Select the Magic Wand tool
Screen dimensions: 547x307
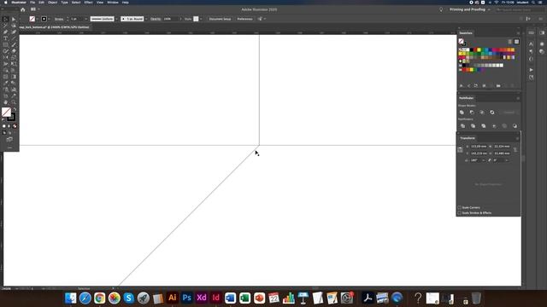click(x=6, y=26)
